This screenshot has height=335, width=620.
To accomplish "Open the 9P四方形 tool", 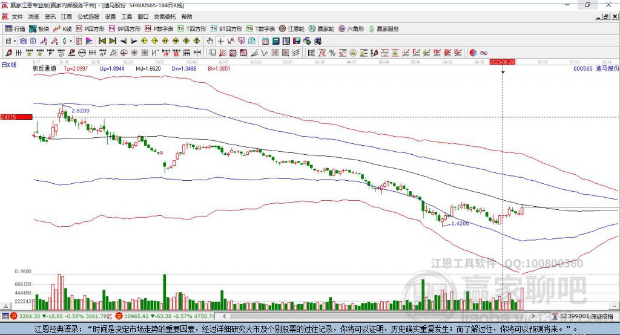I will 125,29.
